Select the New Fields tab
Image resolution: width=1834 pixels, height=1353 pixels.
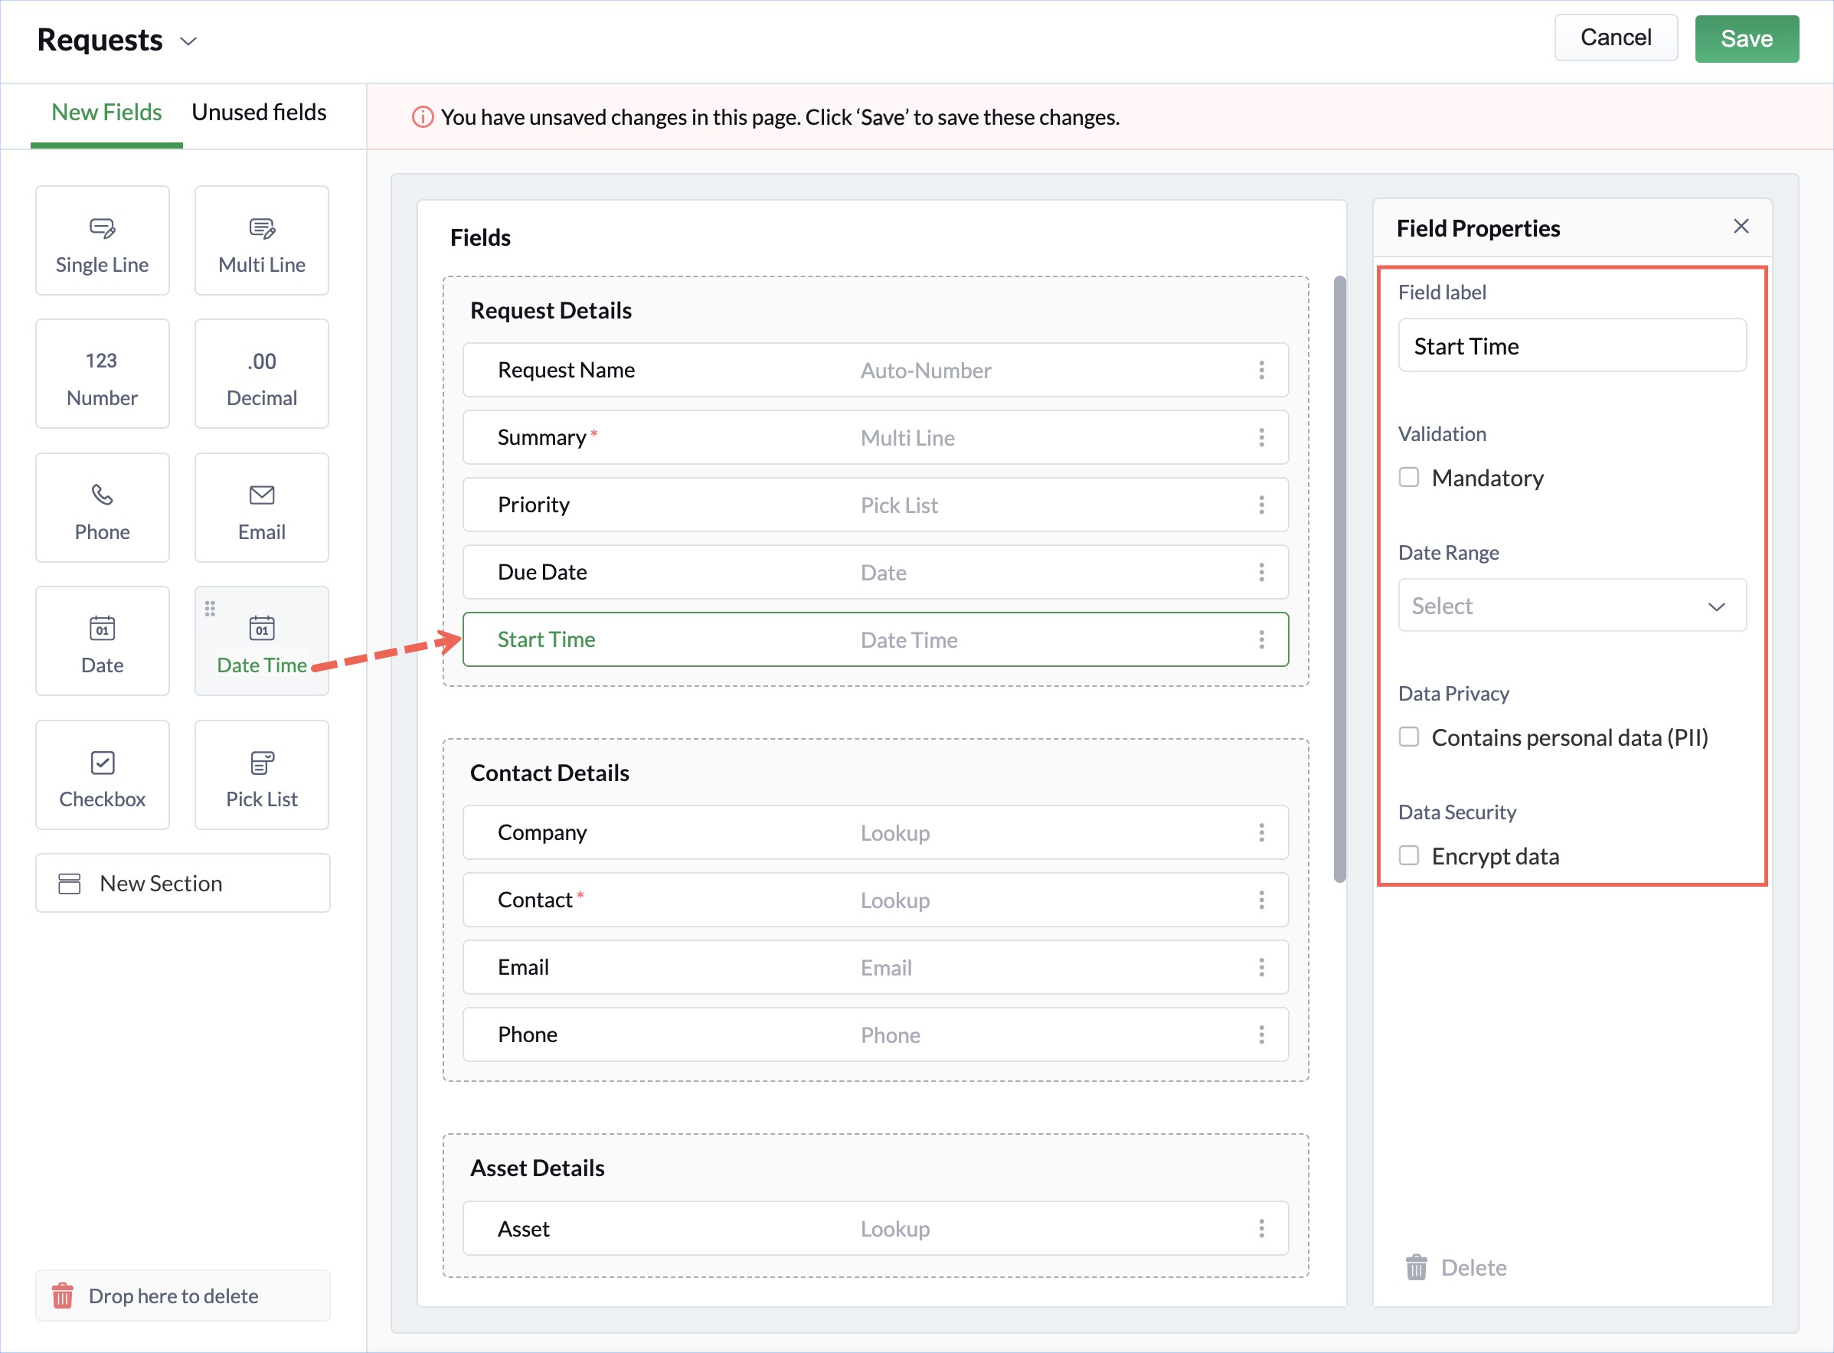pos(106,113)
